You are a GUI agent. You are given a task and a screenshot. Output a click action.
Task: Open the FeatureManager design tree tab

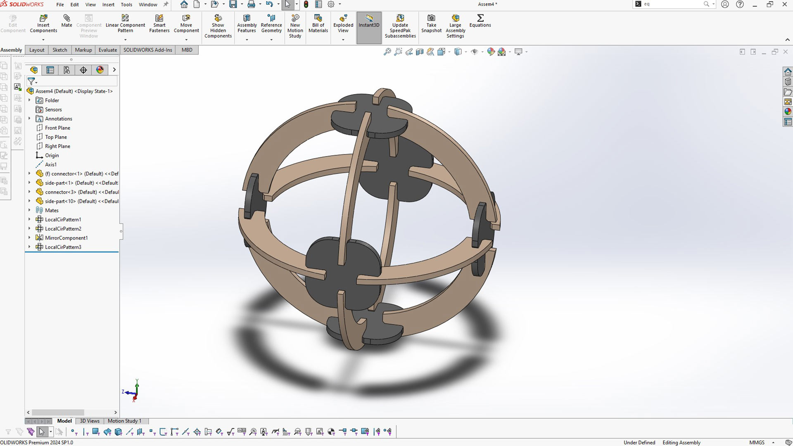tap(34, 70)
